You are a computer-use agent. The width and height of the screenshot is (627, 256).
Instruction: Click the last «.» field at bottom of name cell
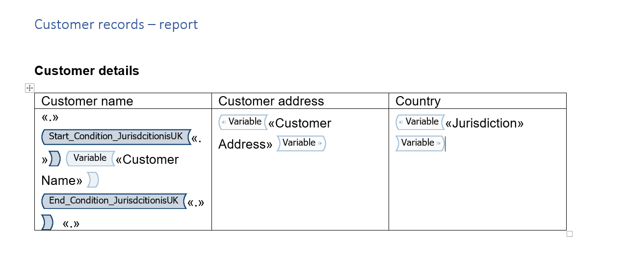[x=72, y=224]
